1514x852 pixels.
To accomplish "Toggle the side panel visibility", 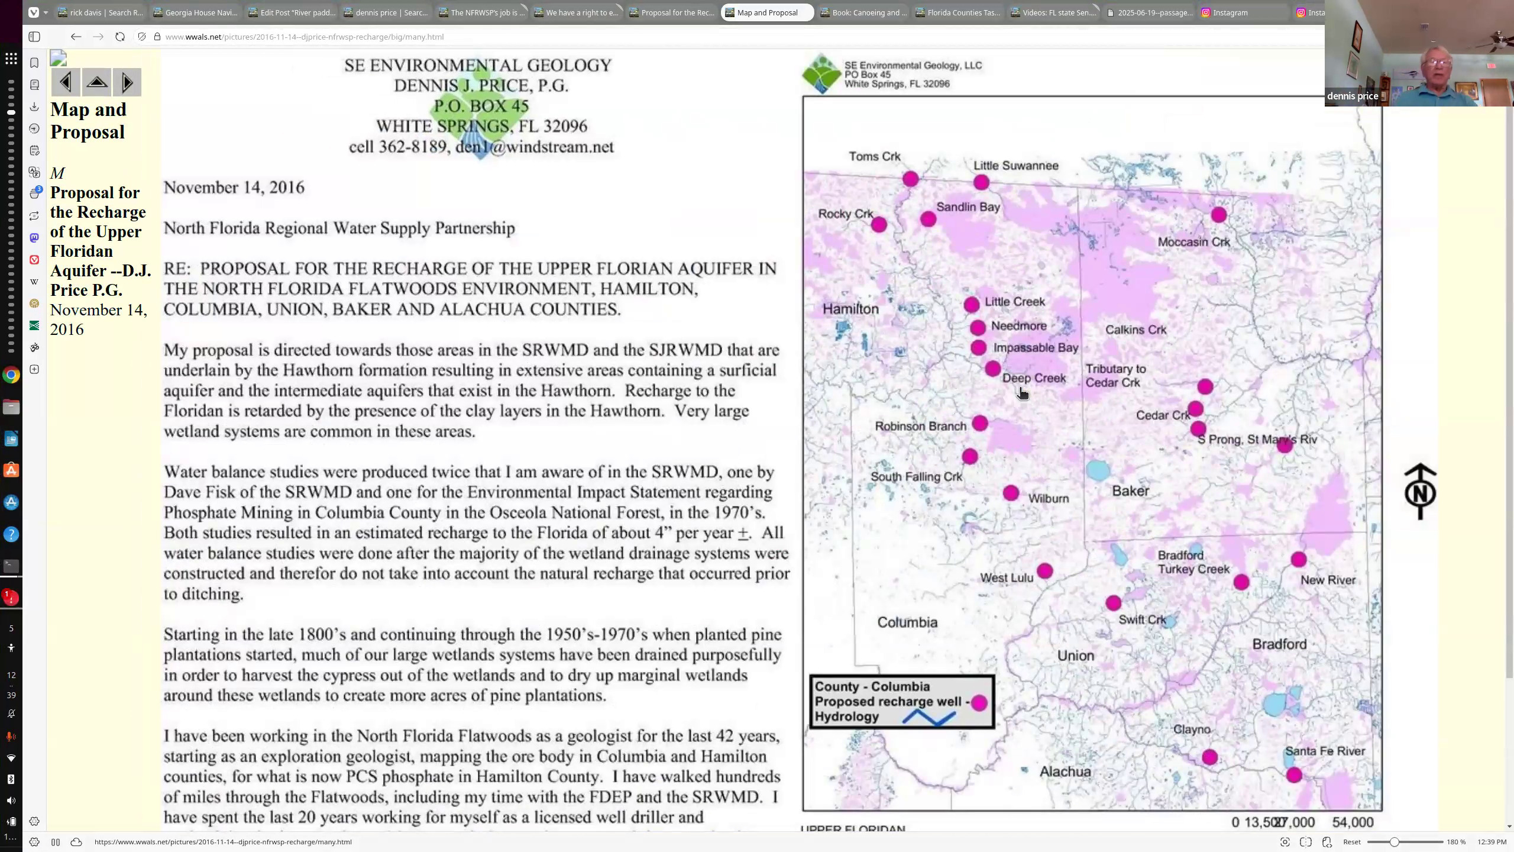I will [x=34, y=37].
